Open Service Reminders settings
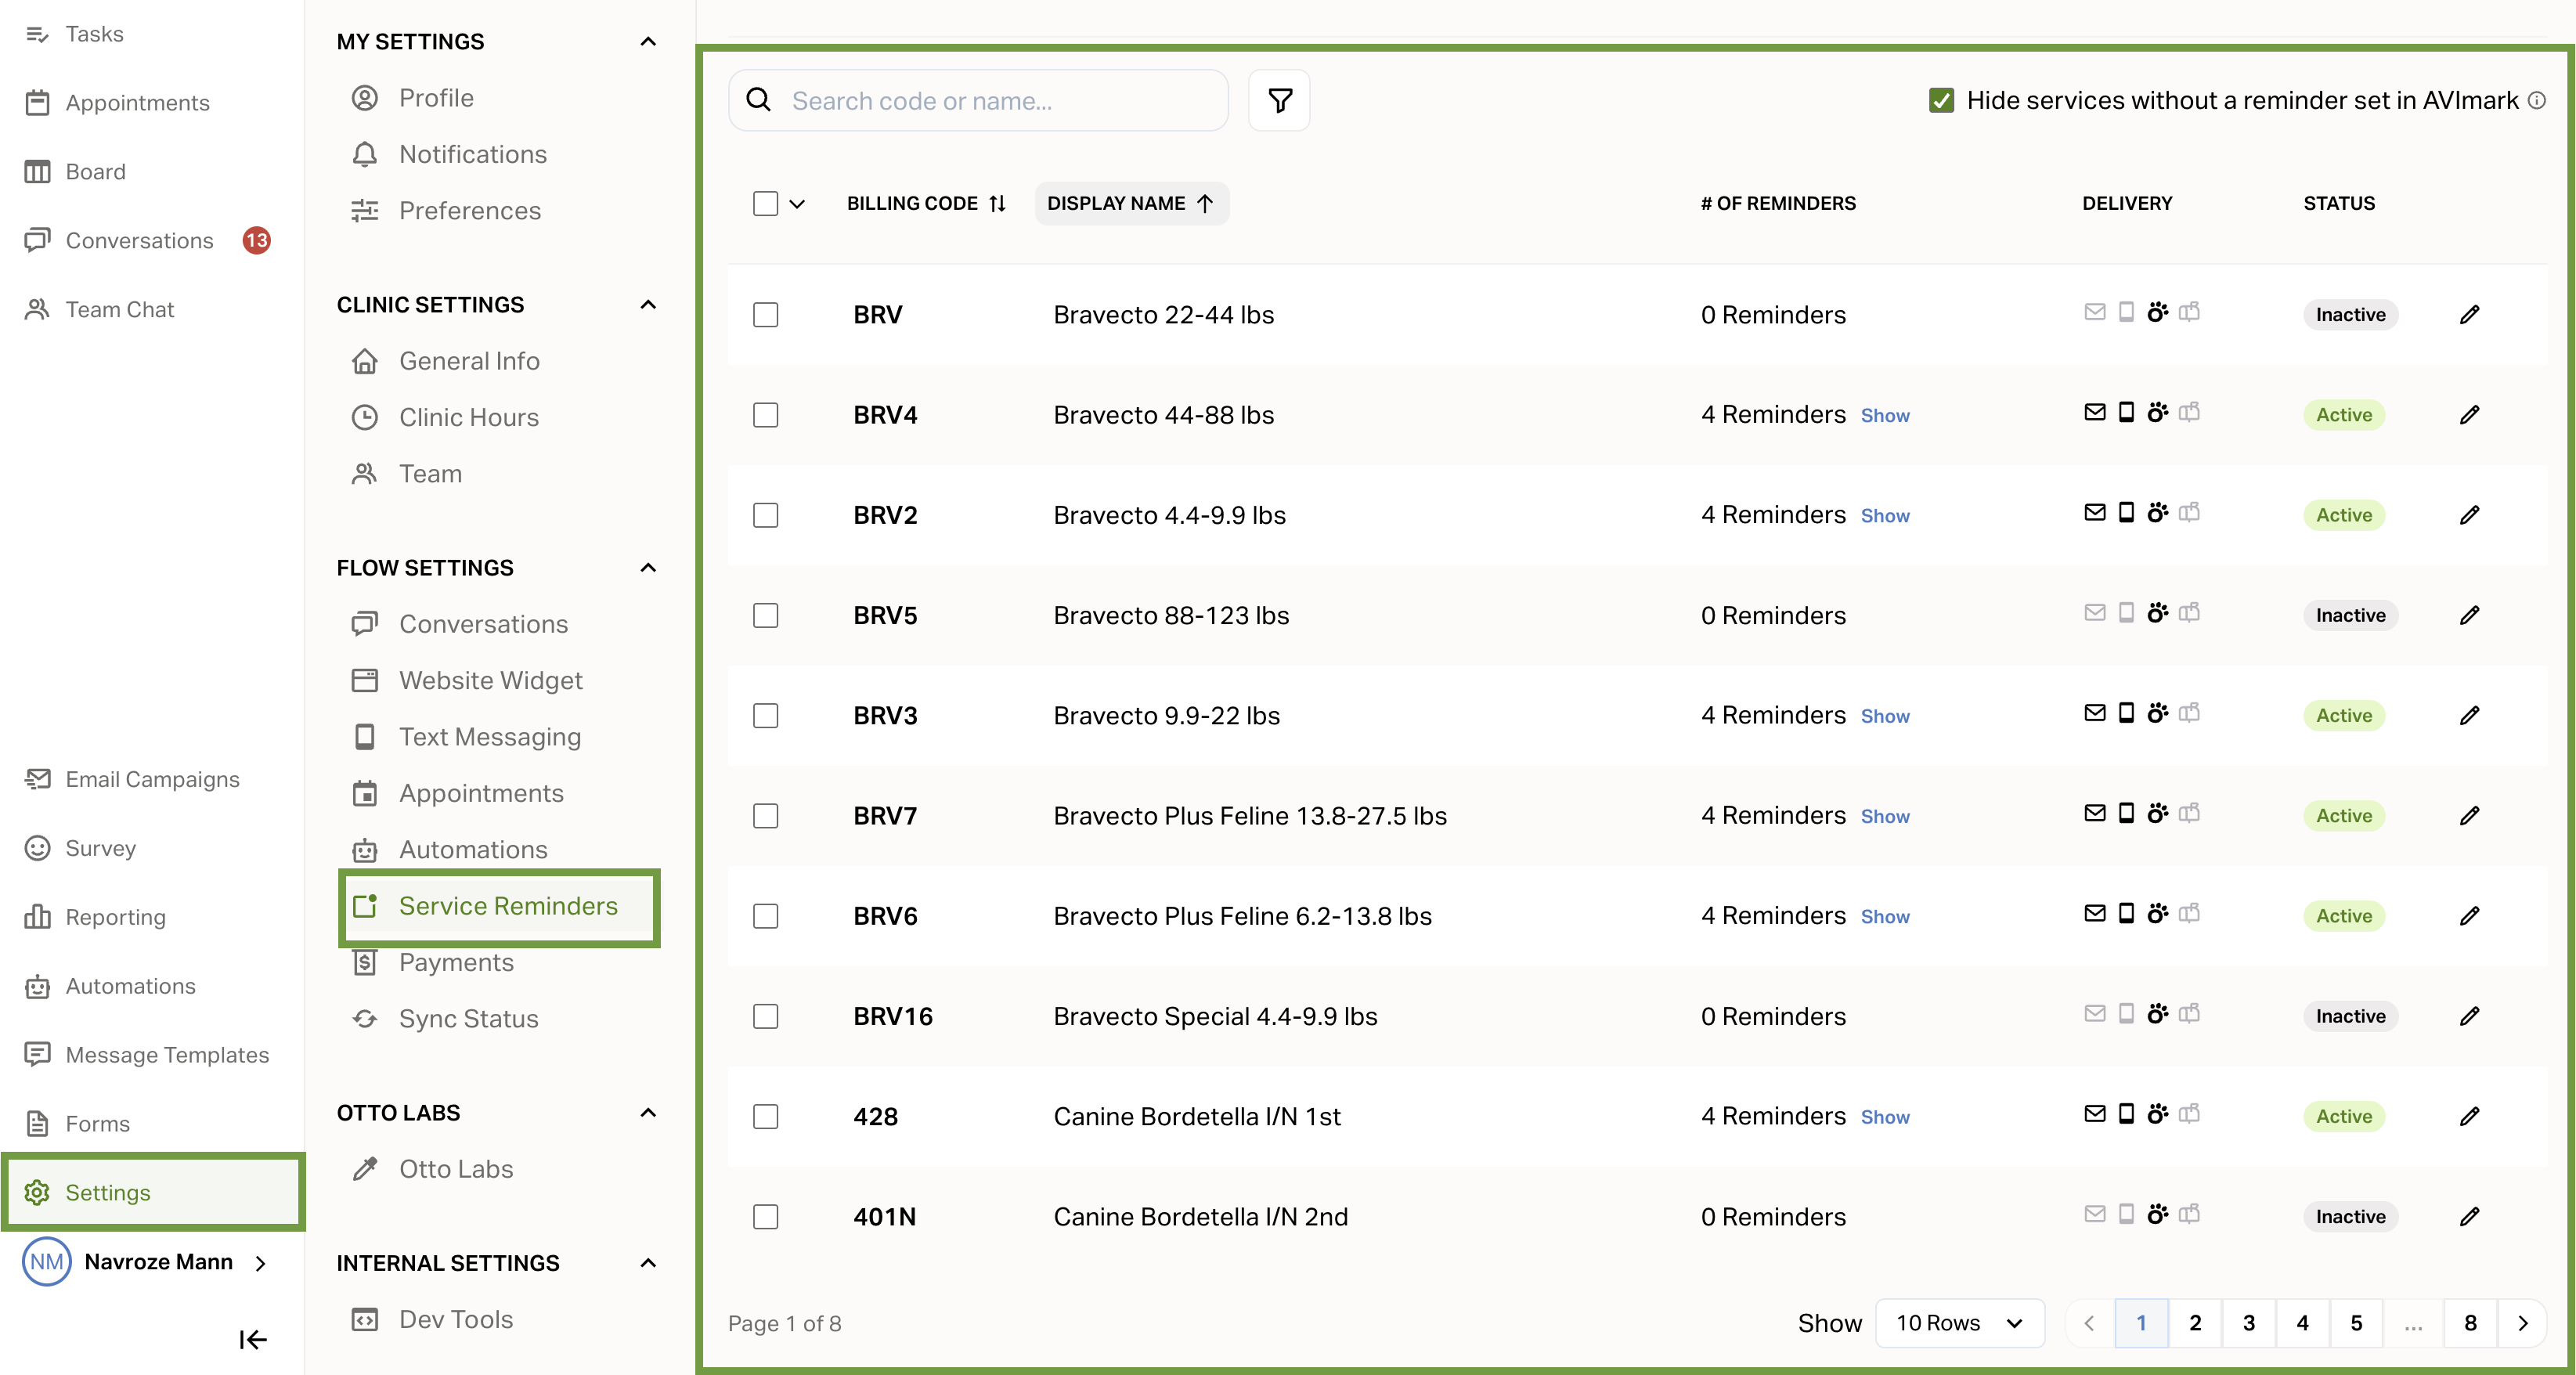Viewport: 2576px width, 1375px height. pos(500,906)
